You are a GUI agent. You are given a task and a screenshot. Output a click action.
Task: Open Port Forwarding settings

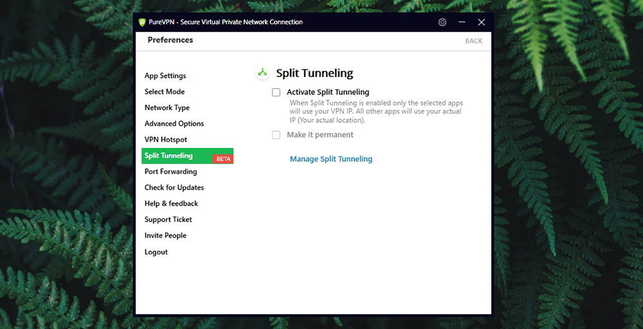(x=170, y=172)
